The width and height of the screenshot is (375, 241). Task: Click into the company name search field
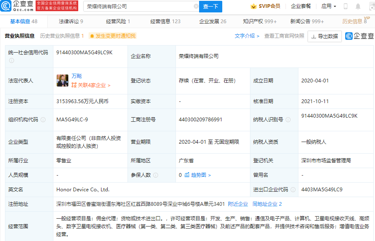(x=139, y=7)
